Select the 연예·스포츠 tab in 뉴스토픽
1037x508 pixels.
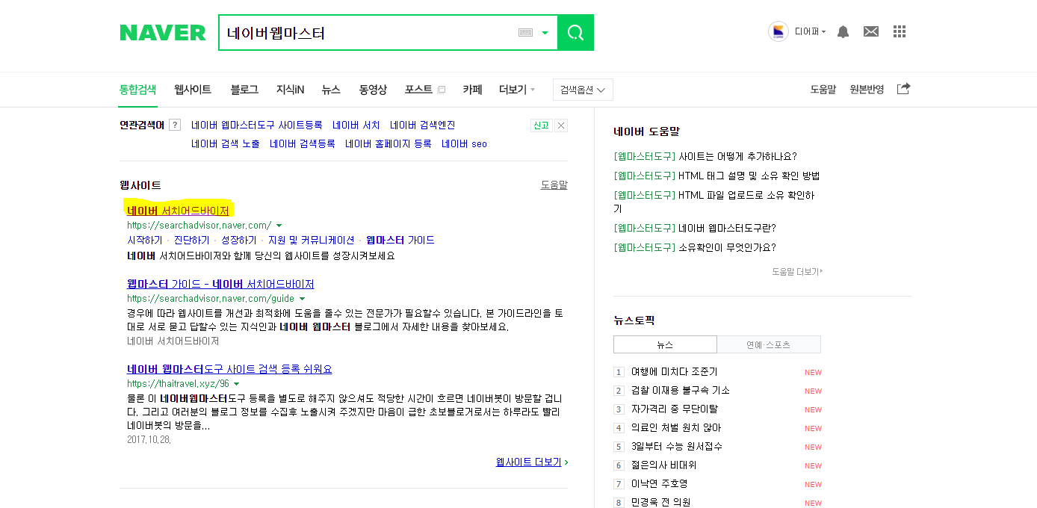769,344
